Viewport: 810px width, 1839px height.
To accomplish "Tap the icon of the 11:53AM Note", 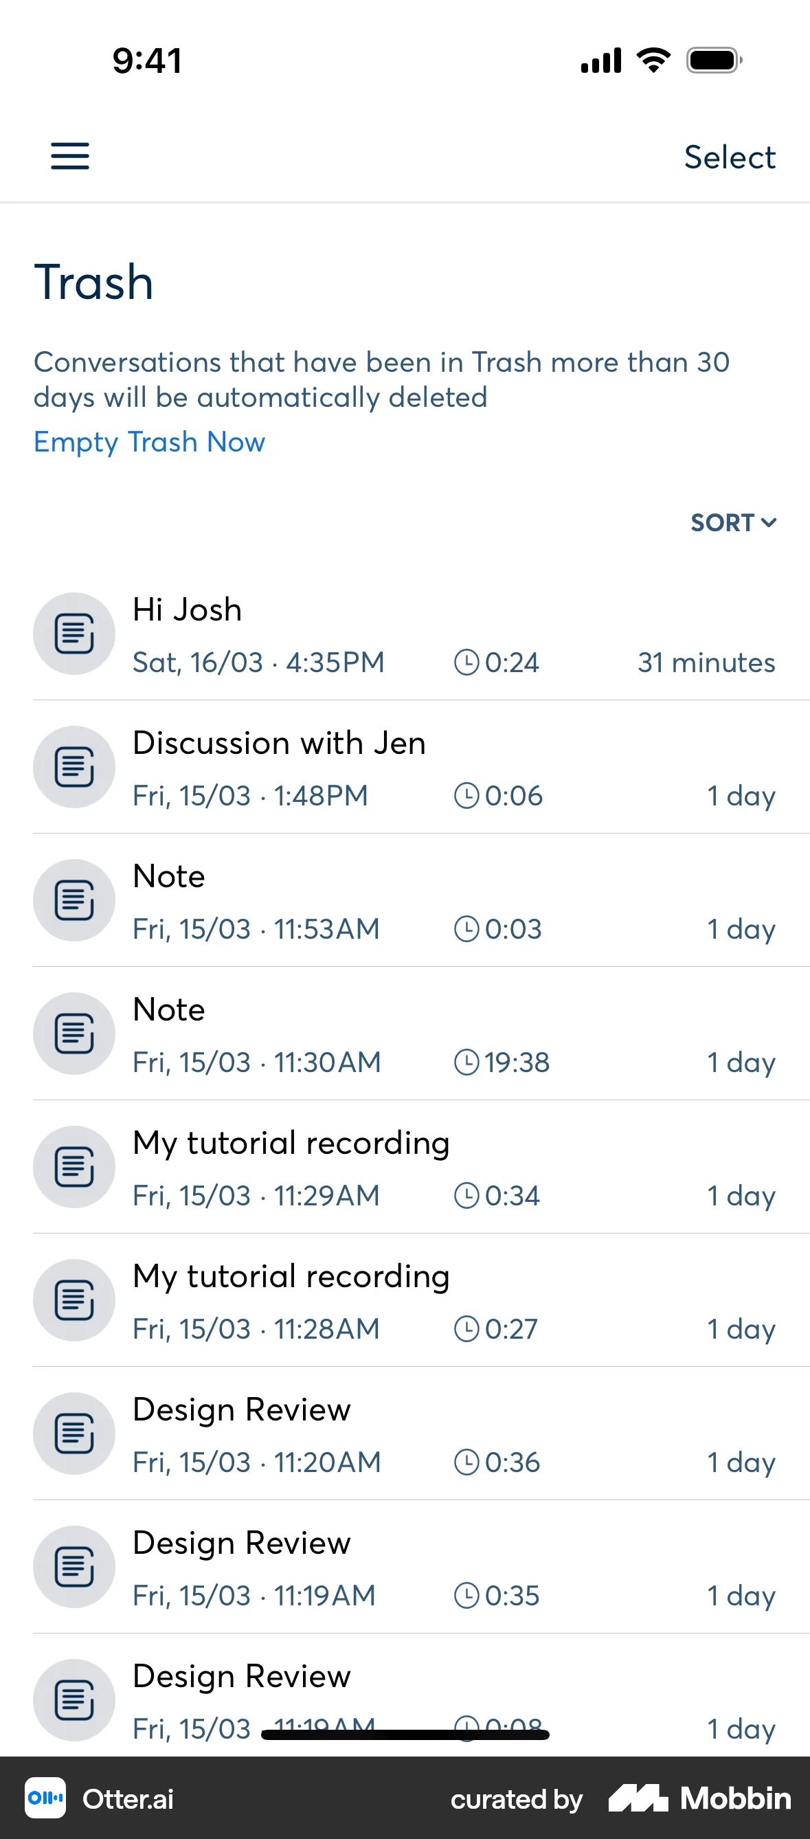I will 74,900.
